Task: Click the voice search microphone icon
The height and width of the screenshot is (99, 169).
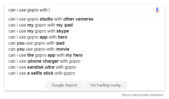Action: [157, 10]
